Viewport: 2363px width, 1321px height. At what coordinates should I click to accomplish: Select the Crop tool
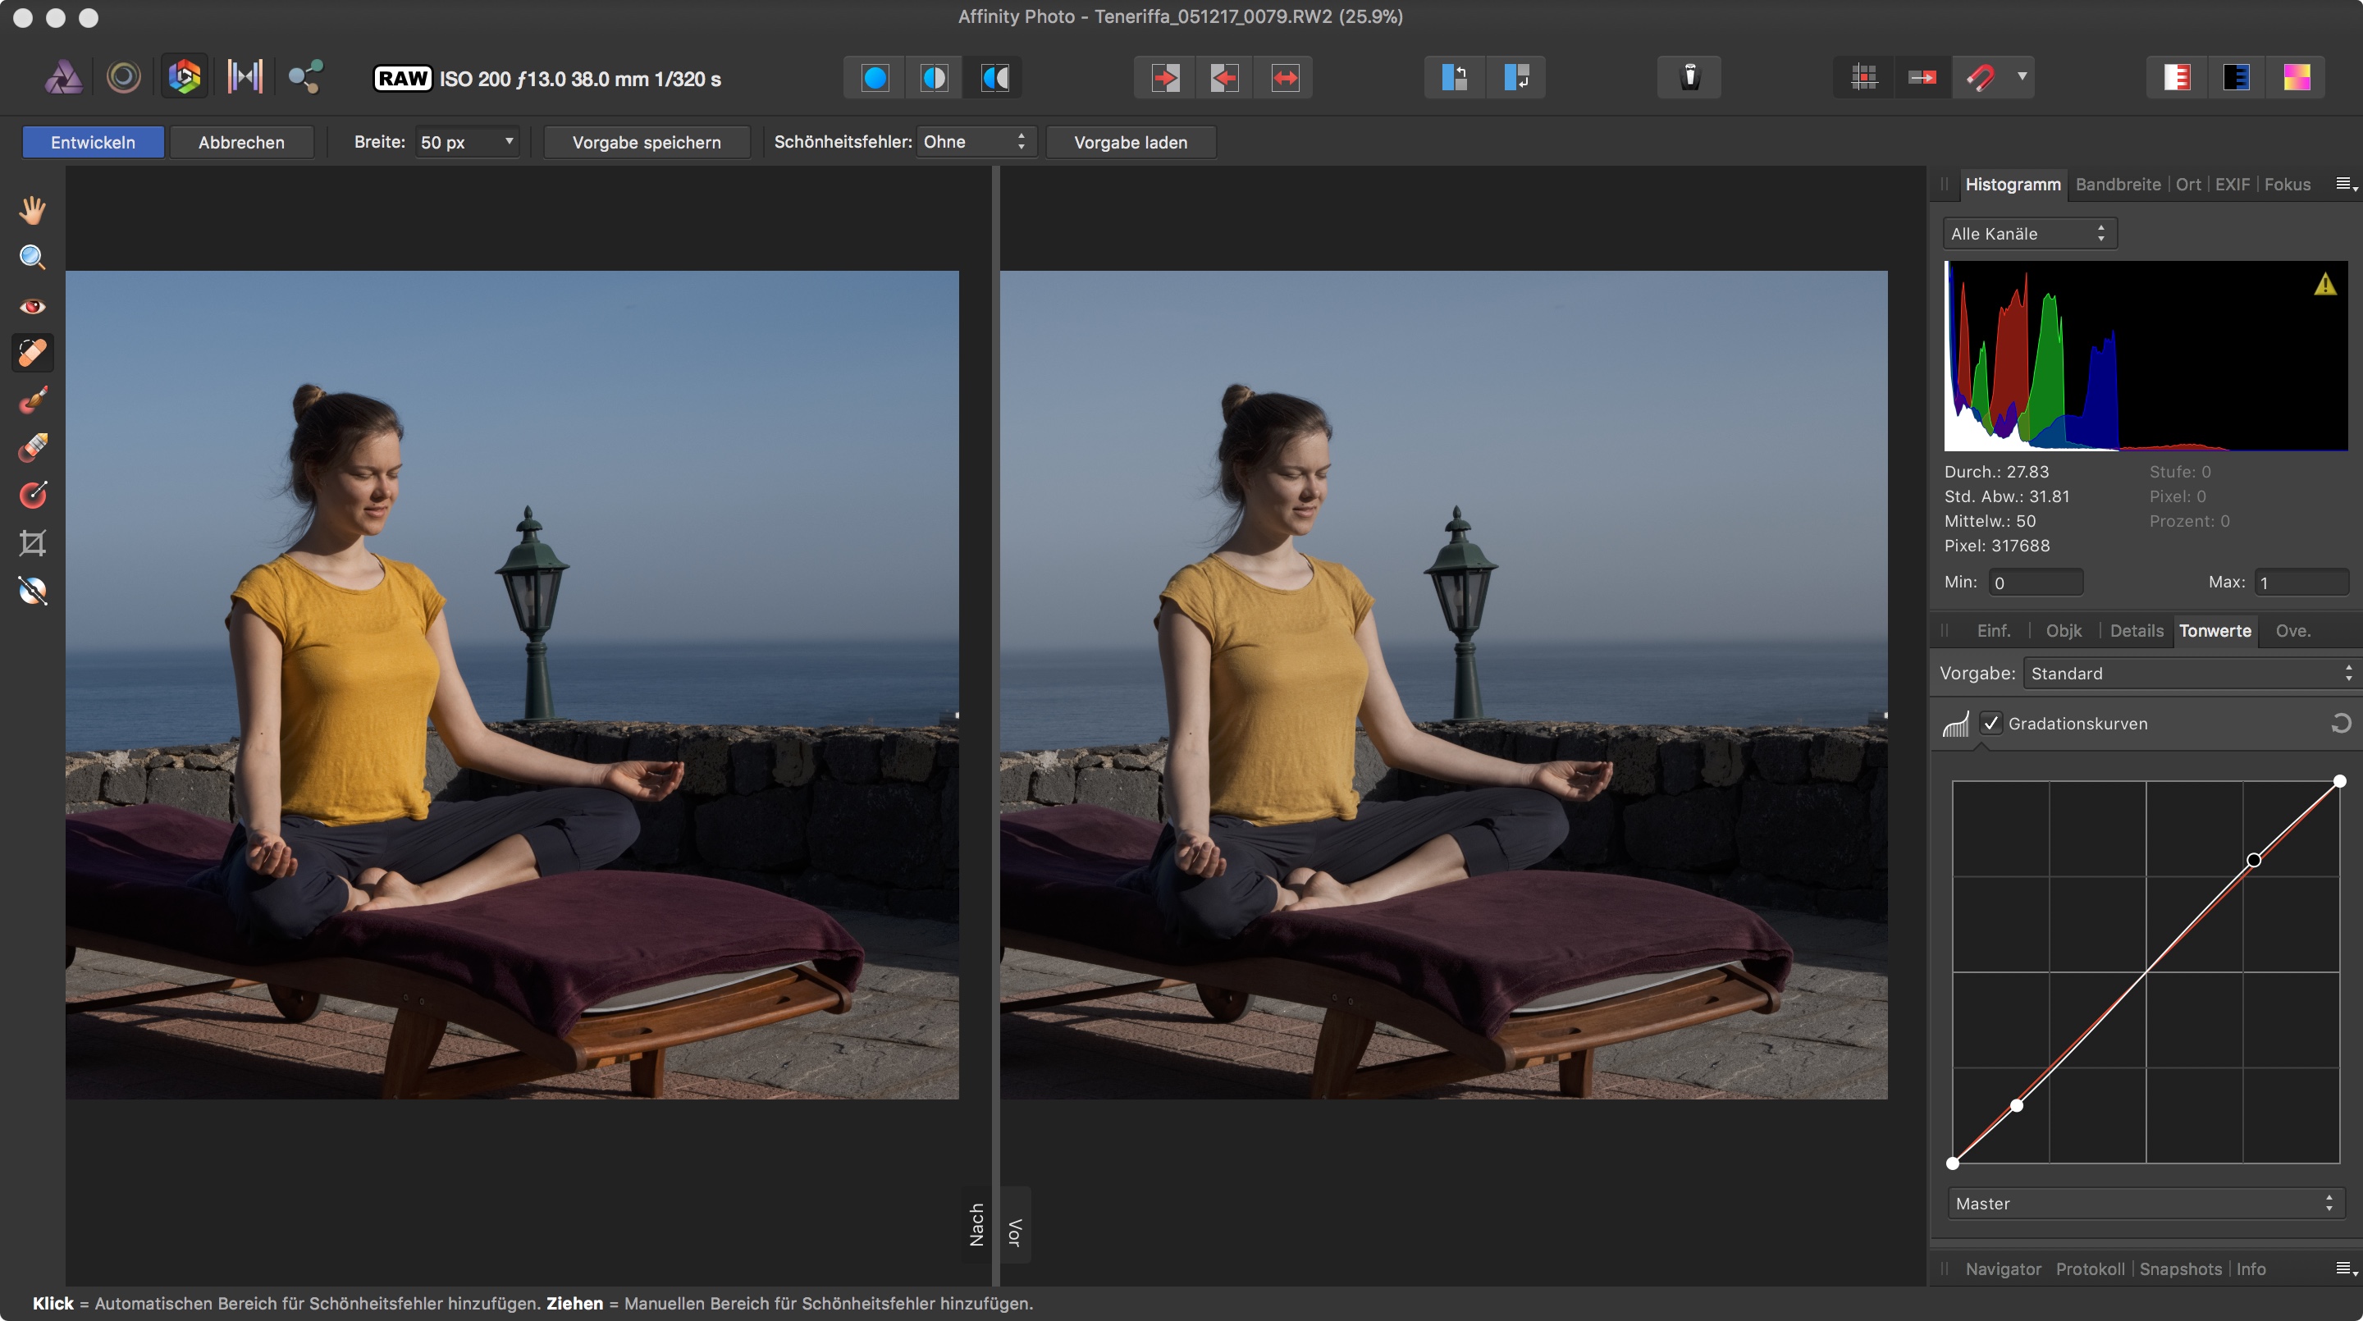31,541
